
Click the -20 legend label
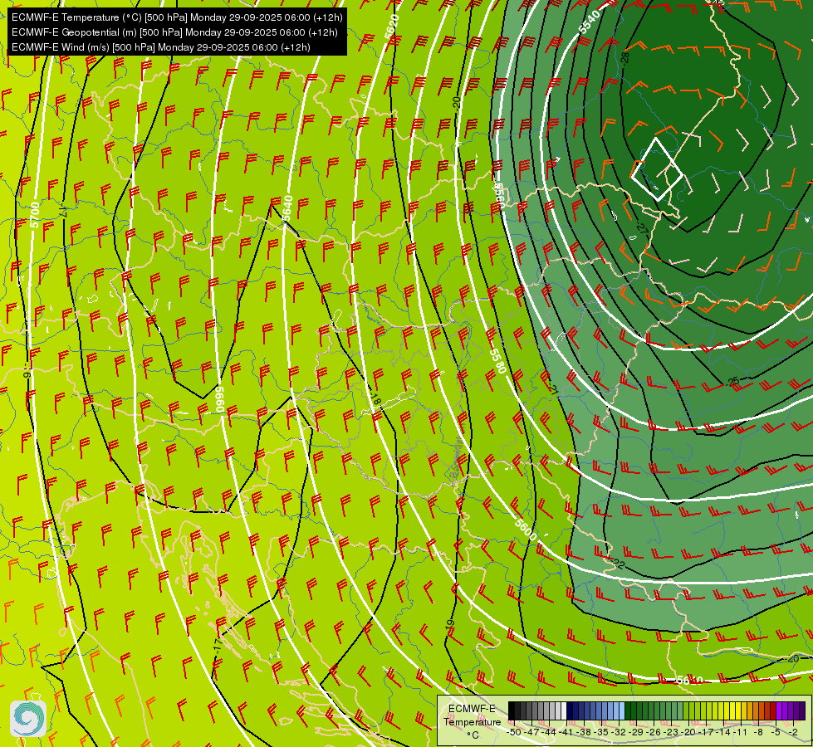point(688,733)
